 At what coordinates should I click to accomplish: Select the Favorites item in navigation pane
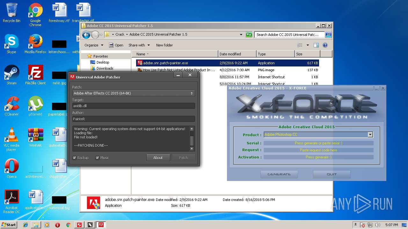coord(100,56)
